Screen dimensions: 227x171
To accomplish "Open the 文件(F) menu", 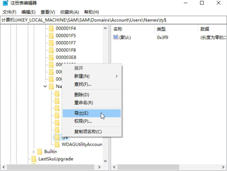I will pyautogui.click(x=10, y=12).
